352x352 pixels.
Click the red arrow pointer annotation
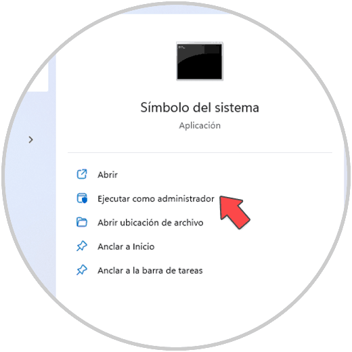point(234,212)
